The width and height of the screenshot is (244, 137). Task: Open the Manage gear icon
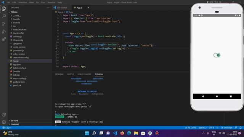pos(4,122)
